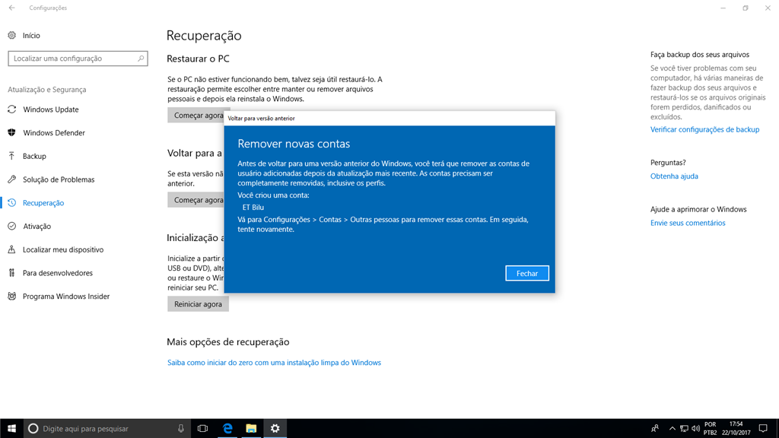
Task: Click Envie seus comentários link
Action: pyautogui.click(x=688, y=223)
